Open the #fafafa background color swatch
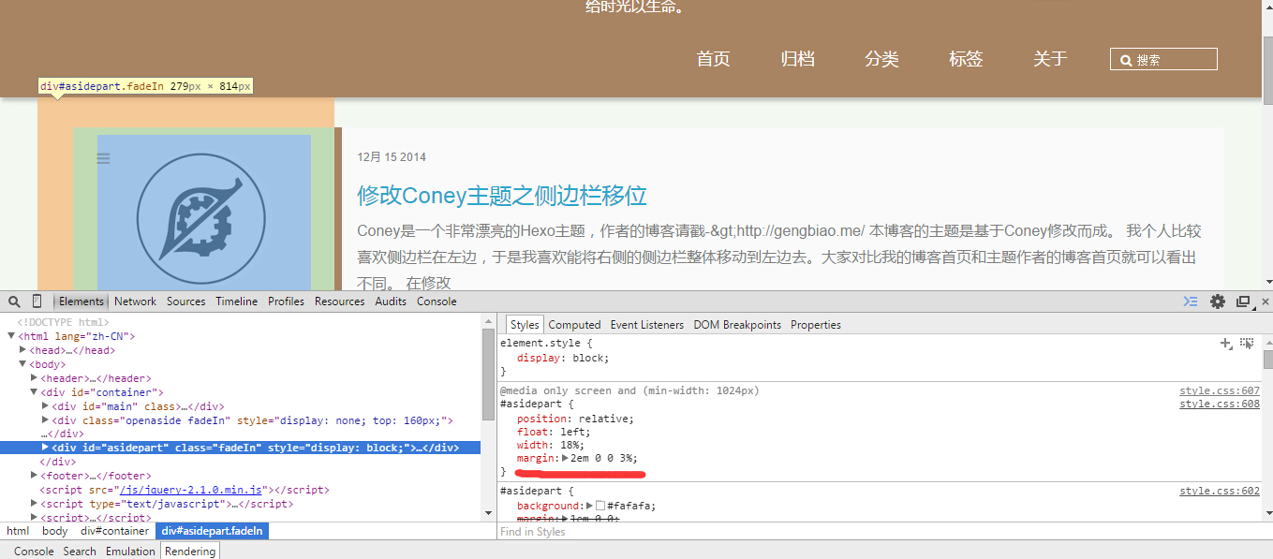 (x=600, y=506)
